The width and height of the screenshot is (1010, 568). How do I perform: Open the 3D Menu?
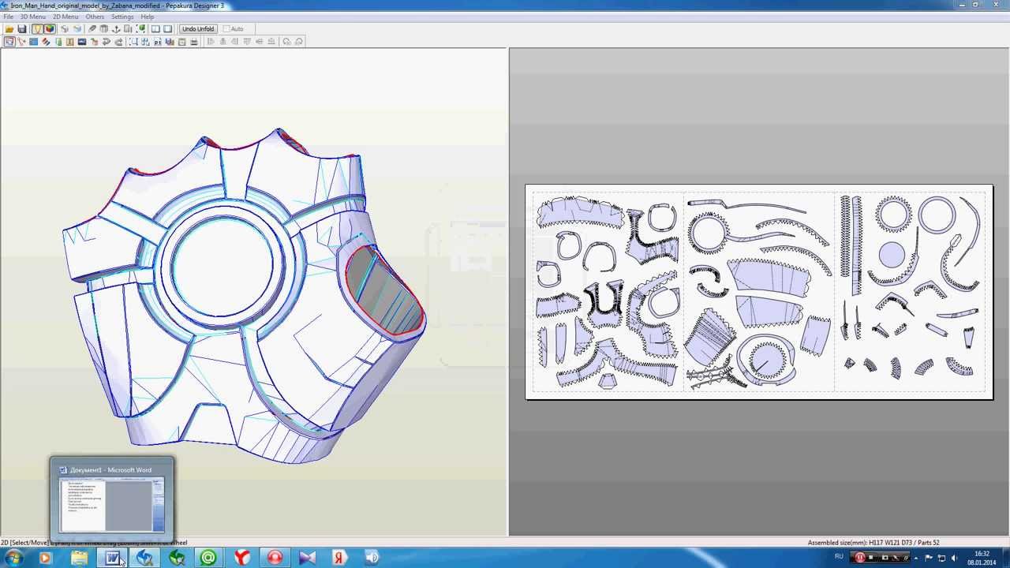click(32, 17)
